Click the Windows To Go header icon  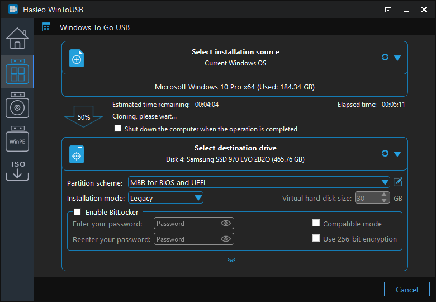click(x=46, y=27)
